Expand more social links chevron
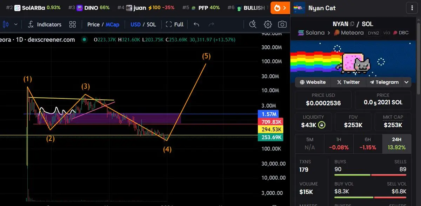The height and width of the screenshot is (206, 421). tap(406, 82)
